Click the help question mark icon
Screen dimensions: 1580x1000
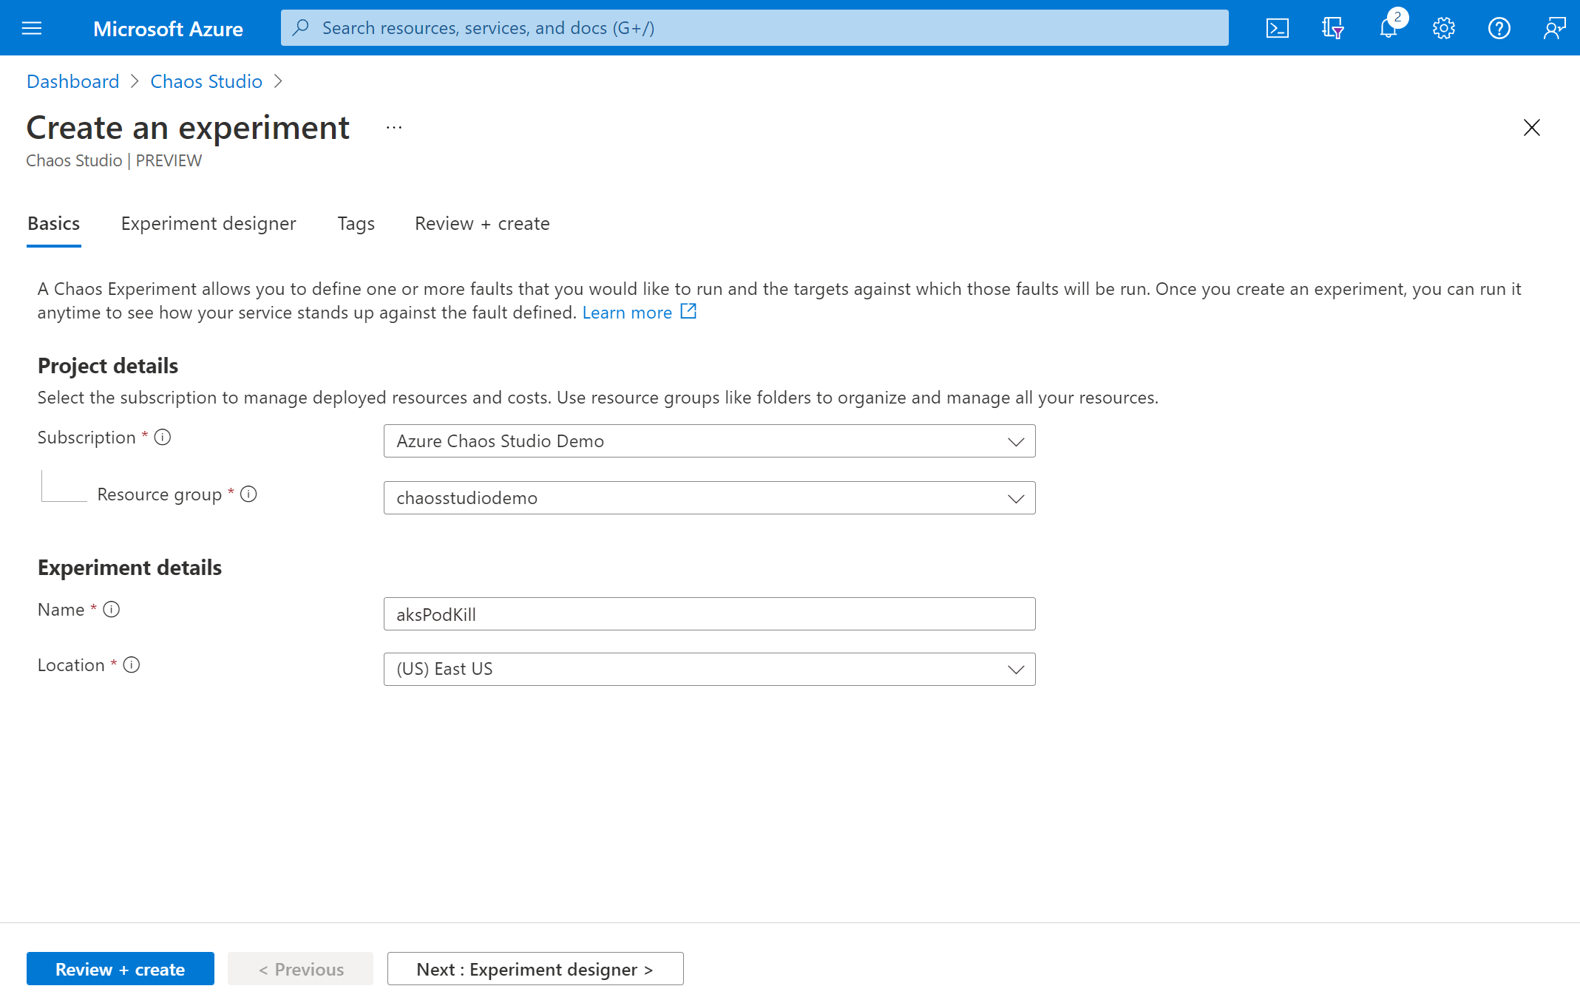[1498, 27]
